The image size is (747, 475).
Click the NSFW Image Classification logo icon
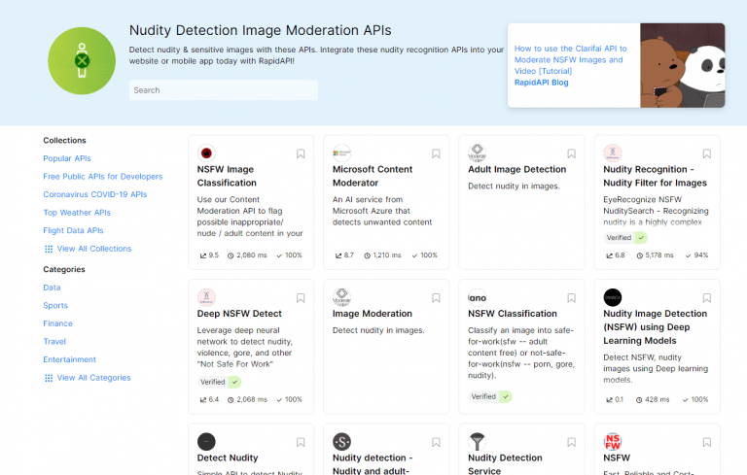tap(206, 153)
